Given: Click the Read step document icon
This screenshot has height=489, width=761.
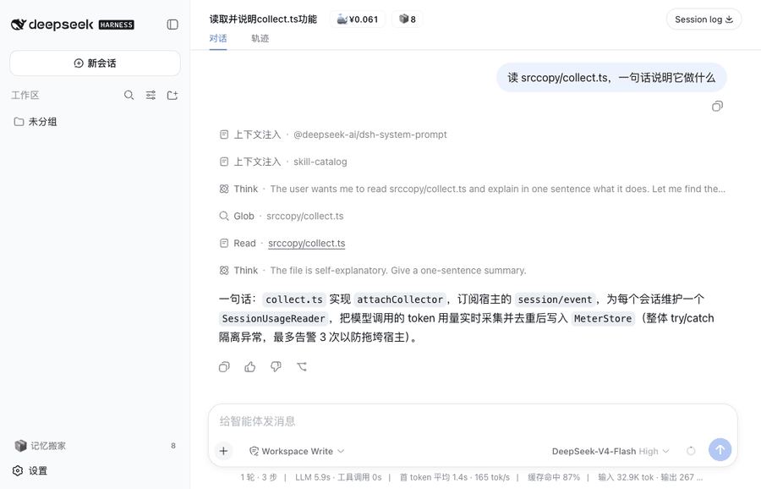Looking at the screenshot, I should 224,244.
